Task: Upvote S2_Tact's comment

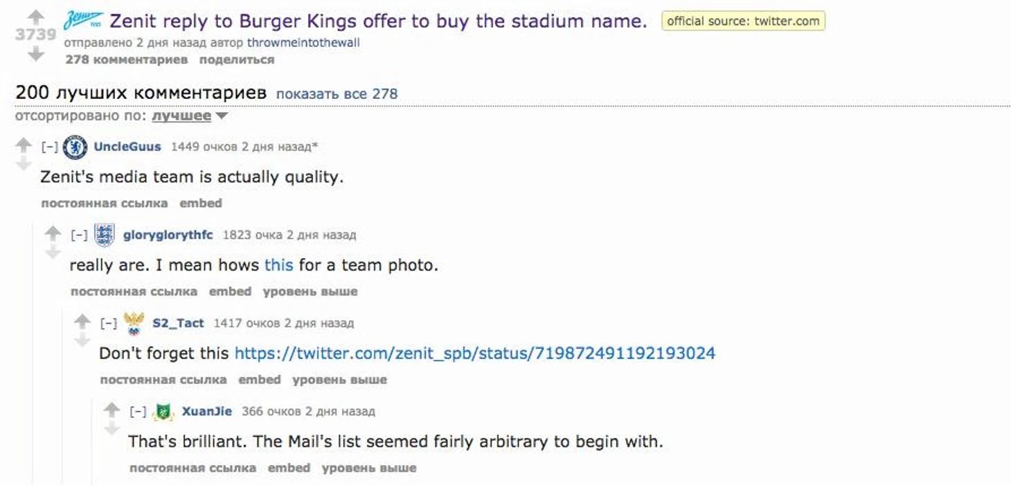Action: pos(82,321)
